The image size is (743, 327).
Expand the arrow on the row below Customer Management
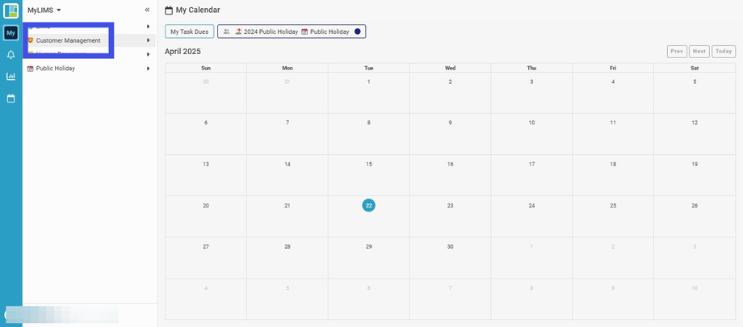(x=149, y=55)
